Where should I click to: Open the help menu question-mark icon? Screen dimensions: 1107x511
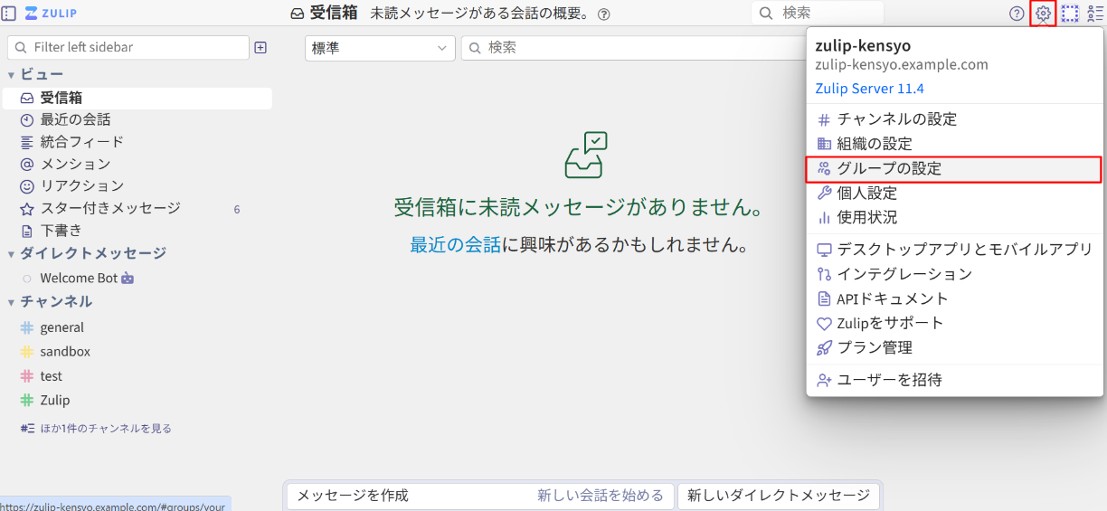click(x=1017, y=14)
